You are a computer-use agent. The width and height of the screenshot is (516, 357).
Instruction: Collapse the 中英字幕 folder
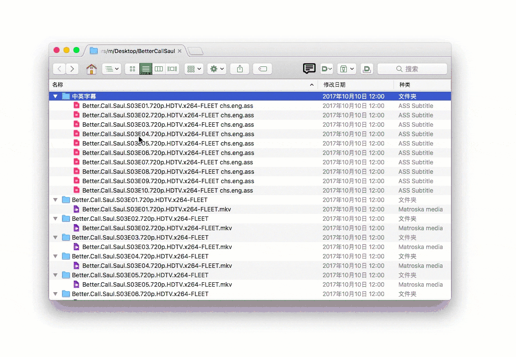click(55, 96)
